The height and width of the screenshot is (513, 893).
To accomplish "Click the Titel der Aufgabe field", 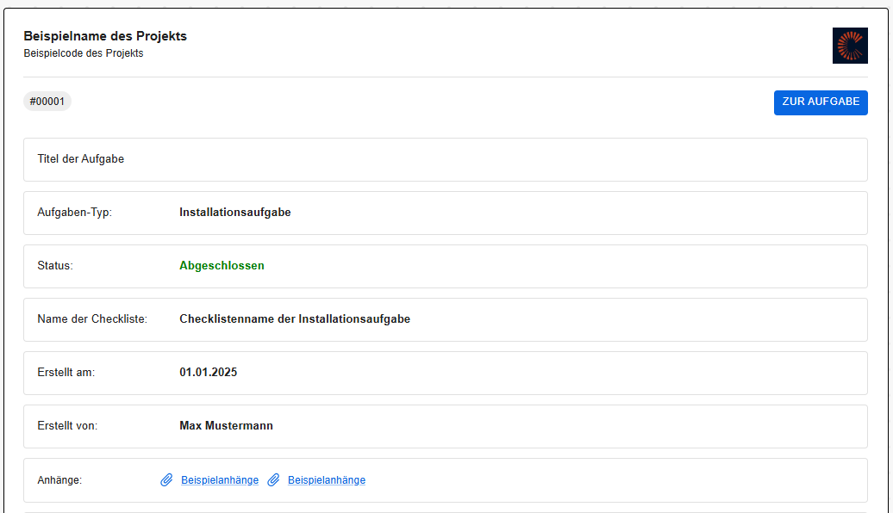I will click(446, 159).
